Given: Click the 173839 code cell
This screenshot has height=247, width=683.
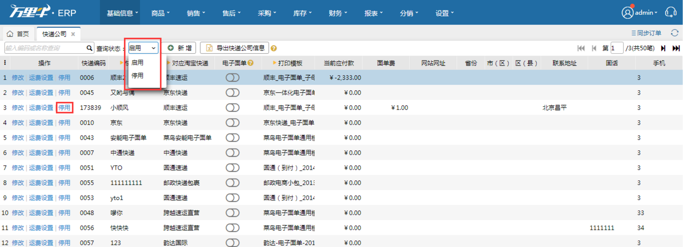Looking at the screenshot, I should point(90,108).
